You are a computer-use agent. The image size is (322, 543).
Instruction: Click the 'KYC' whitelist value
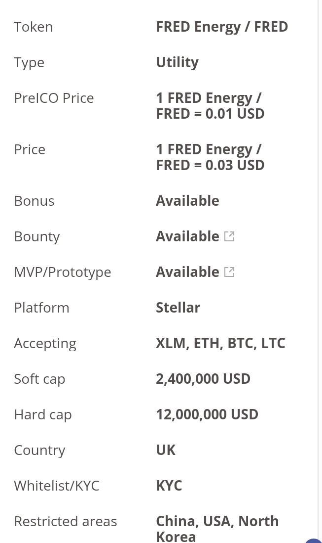(x=169, y=486)
